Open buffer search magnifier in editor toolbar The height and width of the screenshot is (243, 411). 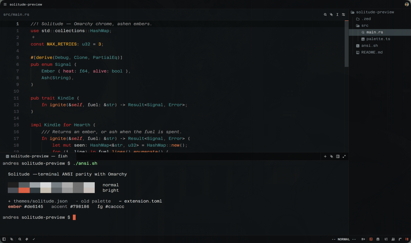(325, 15)
